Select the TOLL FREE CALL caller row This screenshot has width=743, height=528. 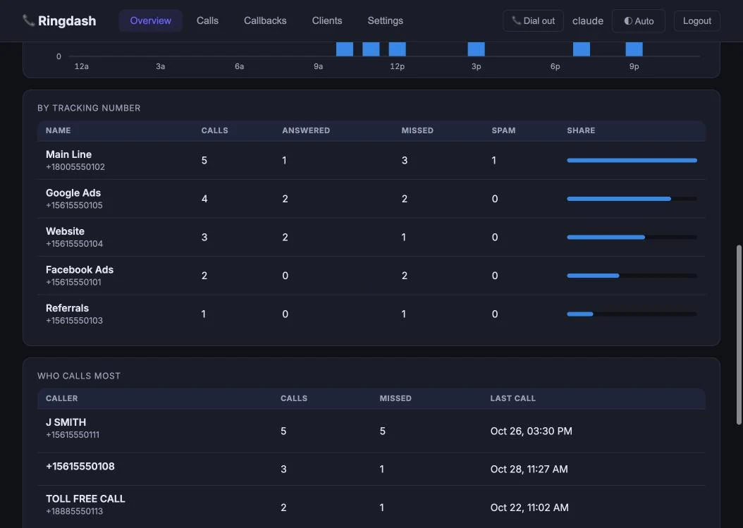pyautogui.click(x=371, y=507)
